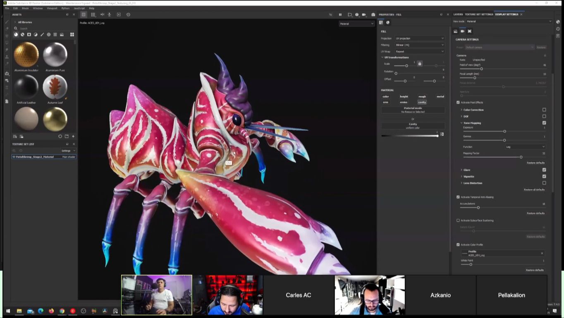Disable the Glare checkbox
This screenshot has width=564, height=318.
tap(544, 170)
